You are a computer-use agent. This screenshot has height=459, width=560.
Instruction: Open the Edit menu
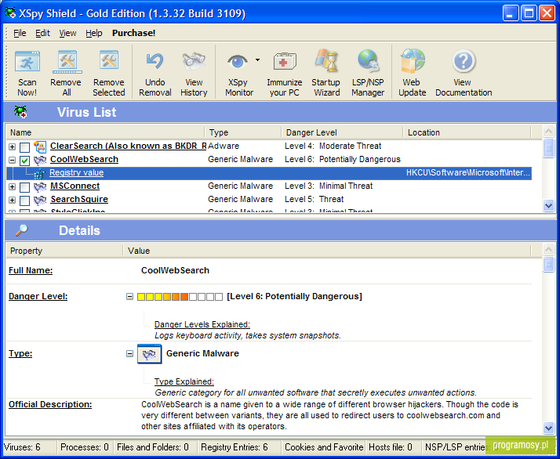click(x=42, y=33)
